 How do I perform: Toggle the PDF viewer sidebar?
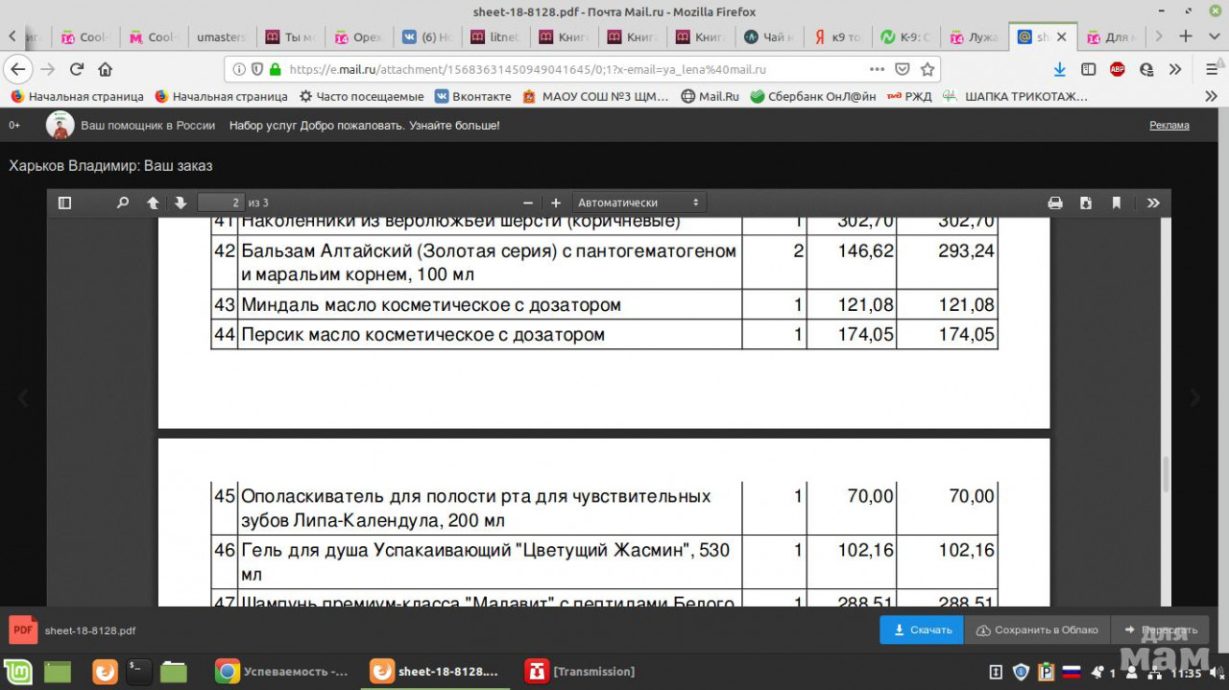pos(65,202)
